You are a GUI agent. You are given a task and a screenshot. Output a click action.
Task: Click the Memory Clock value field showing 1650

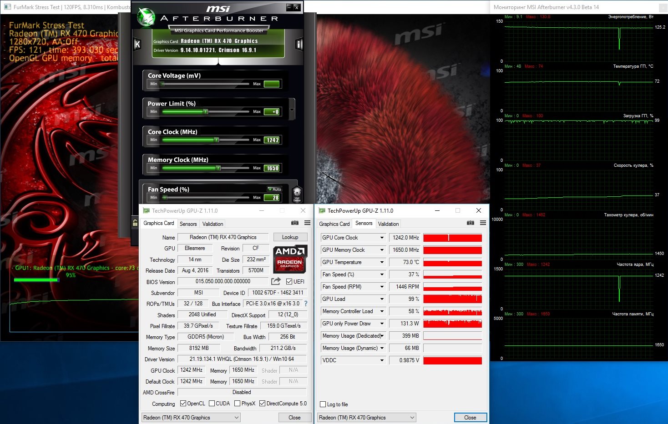(x=273, y=168)
